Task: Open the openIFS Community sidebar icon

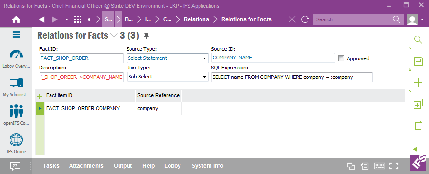Action: pyautogui.click(x=16, y=111)
